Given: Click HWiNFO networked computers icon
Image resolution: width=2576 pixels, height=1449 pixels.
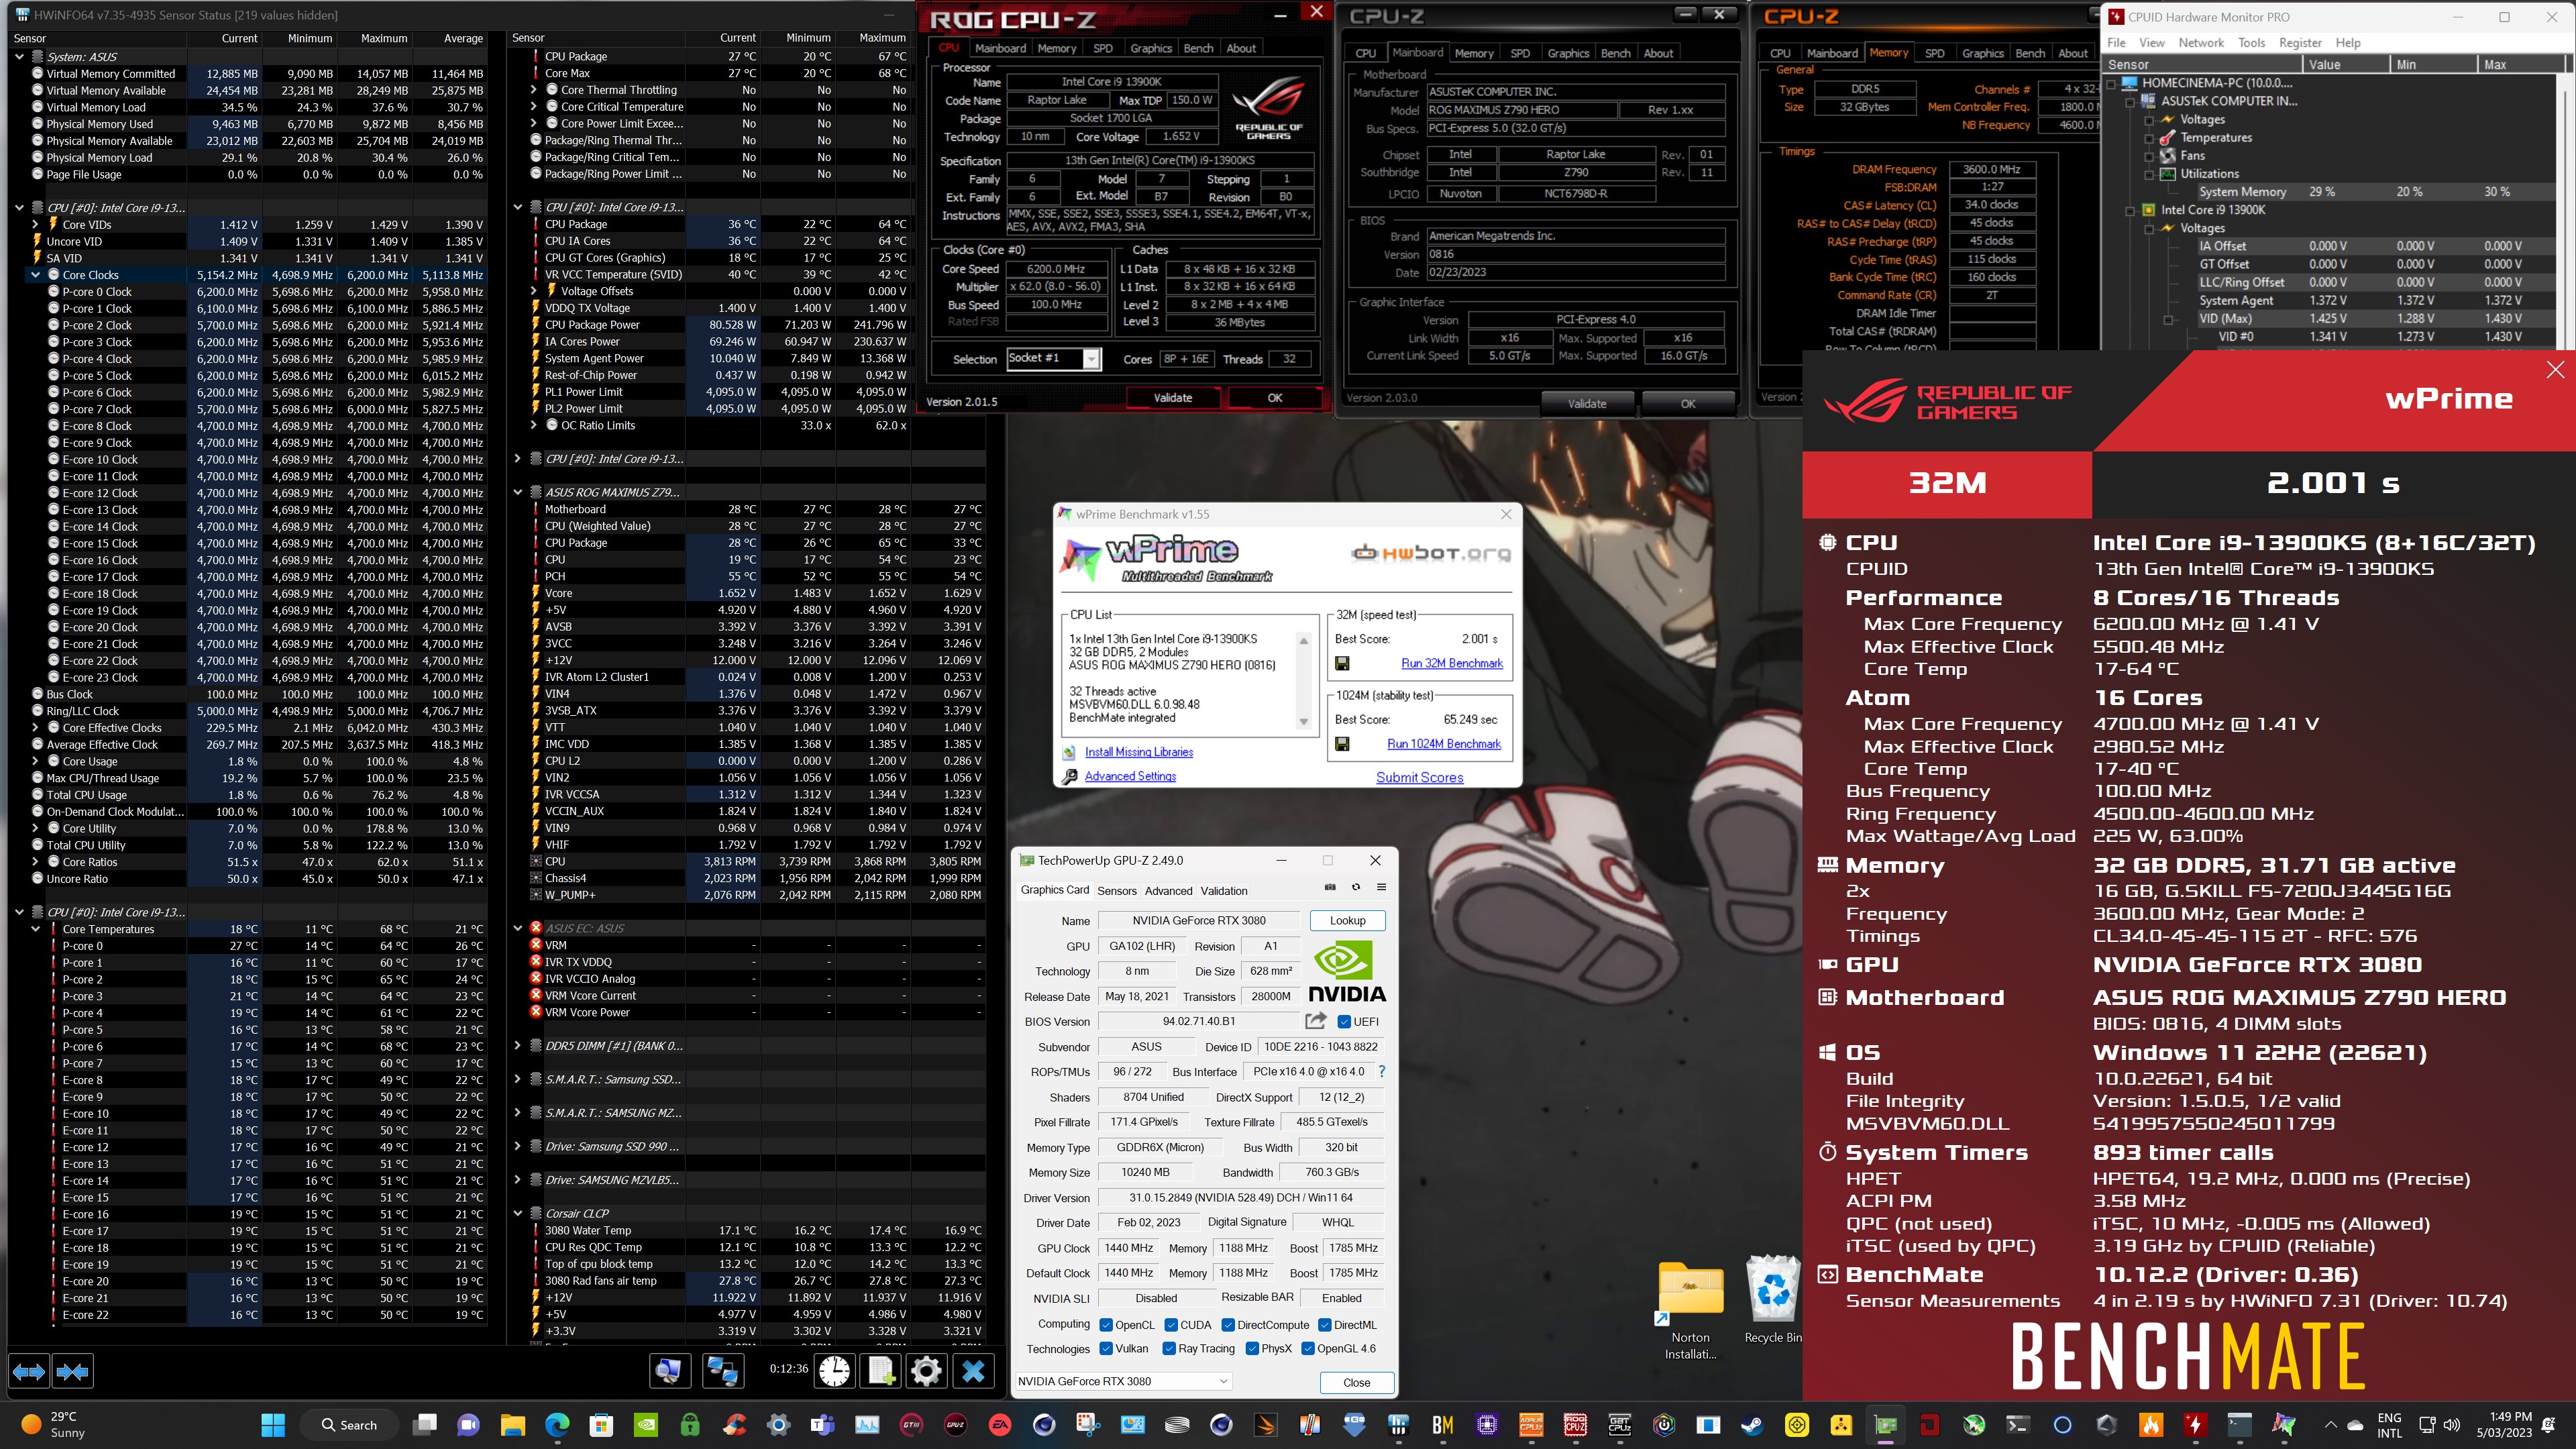Looking at the screenshot, I should pyautogui.click(x=722, y=1370).
